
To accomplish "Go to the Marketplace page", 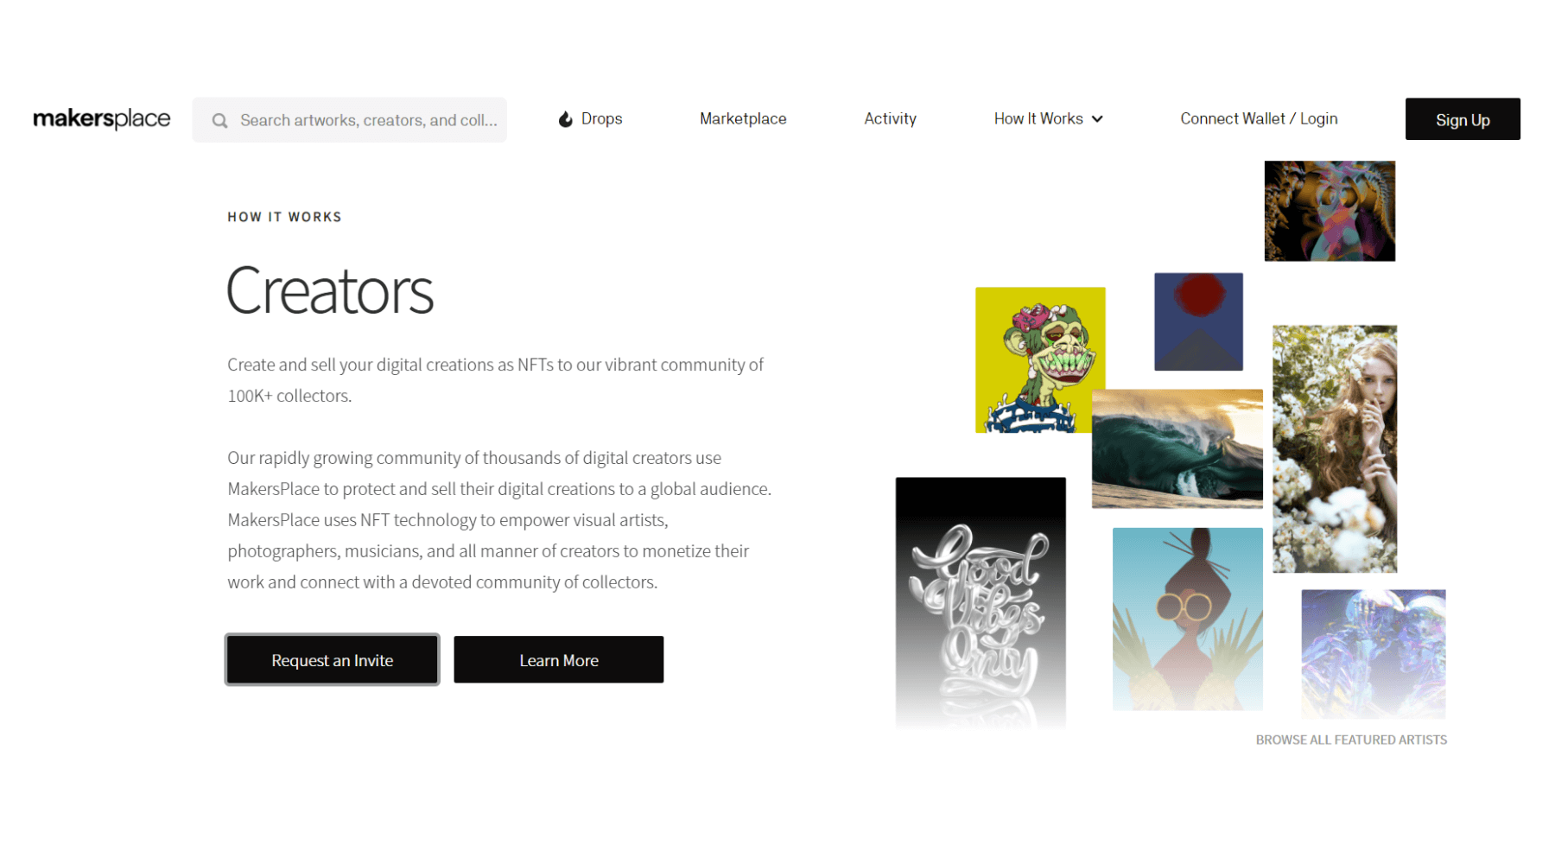I will click(743, 118).
